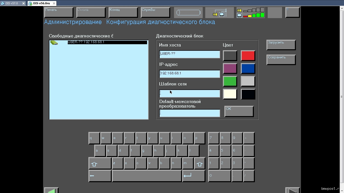Click the green left navigation arrow
344x193 pixels.
click(51, 190)
